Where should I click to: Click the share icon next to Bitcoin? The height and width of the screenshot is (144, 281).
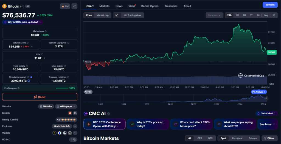[x=75, y=6]
